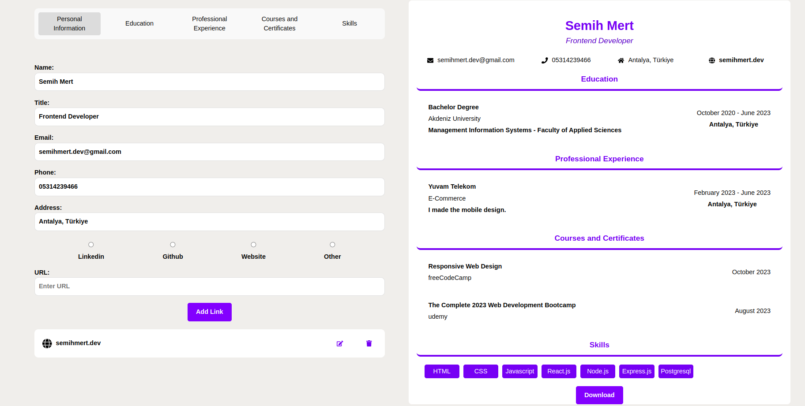Click the Add Link button
The height and width of the screenshot is (406, 805).
tap(209, 312)
